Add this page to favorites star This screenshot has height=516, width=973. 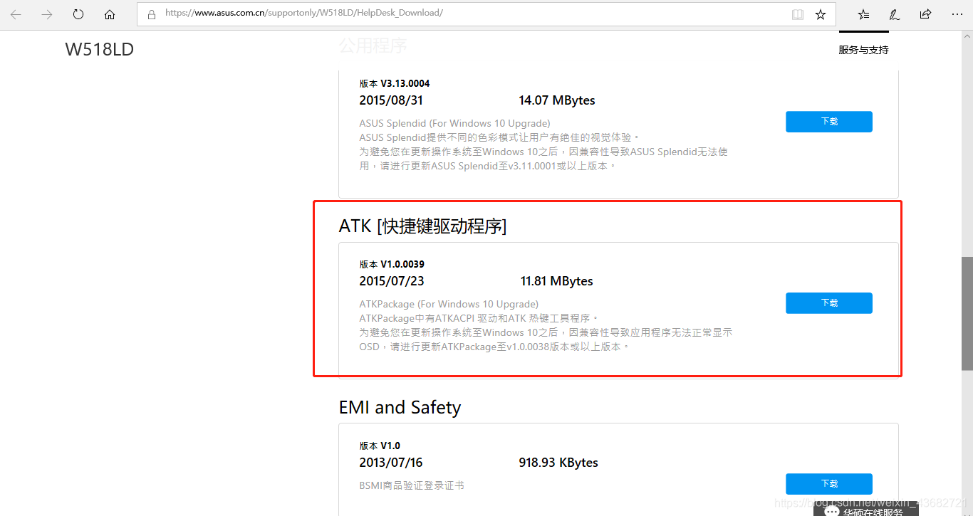pyautogui.click(x=821, y=14)
